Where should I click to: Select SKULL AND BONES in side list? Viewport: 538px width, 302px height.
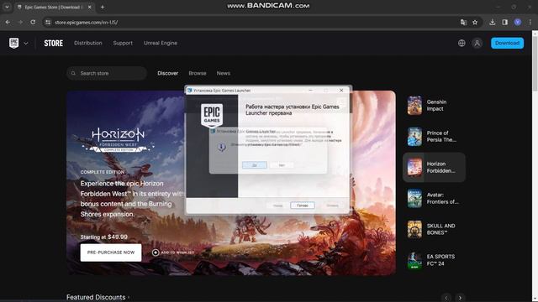[x=434, y=229]
